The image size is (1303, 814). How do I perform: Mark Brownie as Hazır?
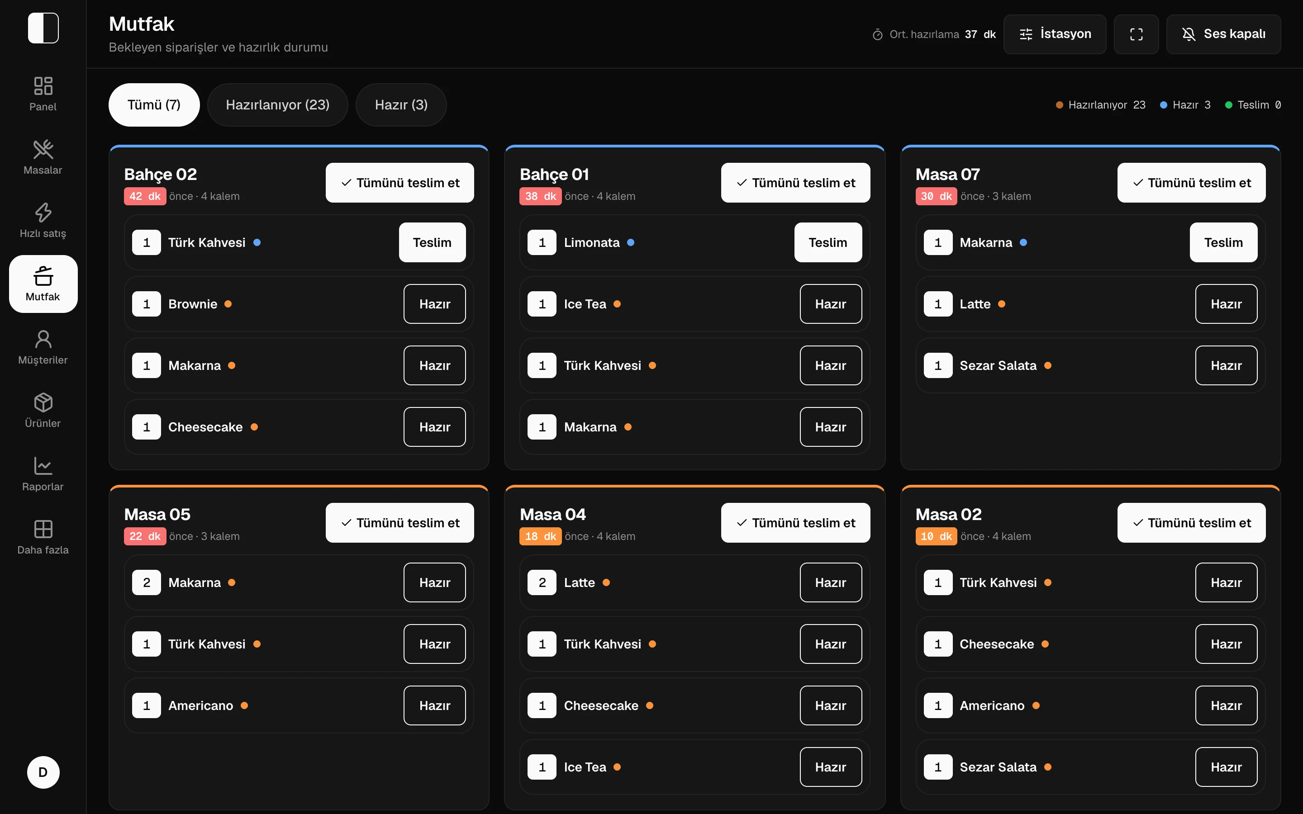click(x=434, y=304)
